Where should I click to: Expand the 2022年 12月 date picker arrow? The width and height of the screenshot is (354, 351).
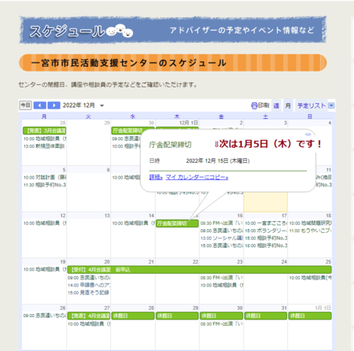click(102, 105)
